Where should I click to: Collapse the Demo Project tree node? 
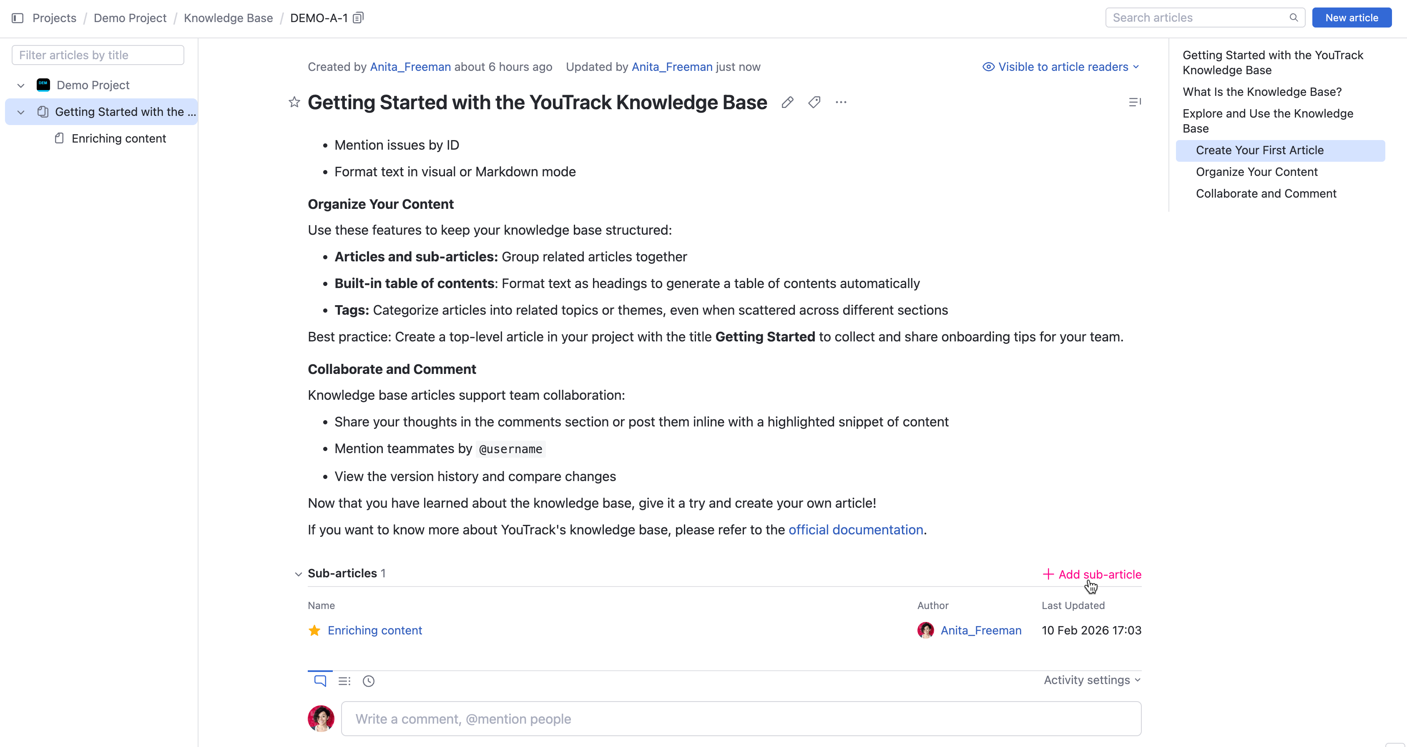click(x=21, y=85)
